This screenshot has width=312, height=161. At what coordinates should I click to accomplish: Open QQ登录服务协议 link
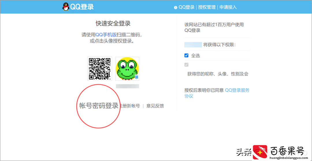tap(217, 93)
